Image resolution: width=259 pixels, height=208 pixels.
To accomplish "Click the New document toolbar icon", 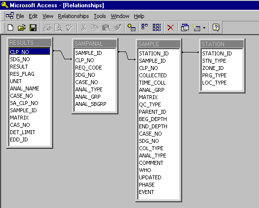I will click(x=11, y=28).
